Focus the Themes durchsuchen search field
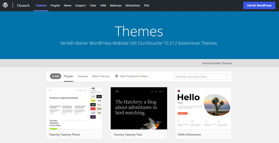The image size is (279, 143). pyautogui.click(x=201, y=77)
